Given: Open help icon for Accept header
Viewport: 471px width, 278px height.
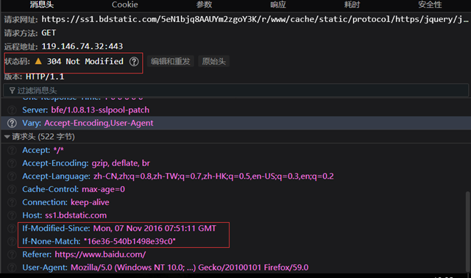Looking at the screenshot, I should (x=12, y=150).
